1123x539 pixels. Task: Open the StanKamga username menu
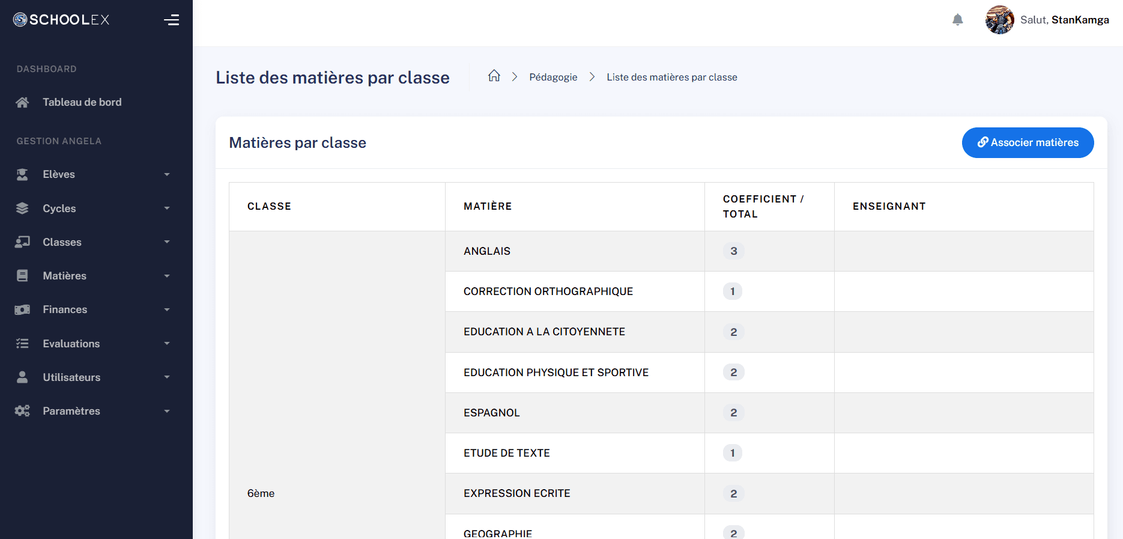[x=1080, y=20]
